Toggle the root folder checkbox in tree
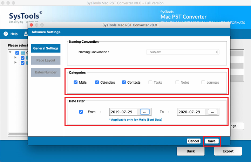Image resolution: width=251 pixels, height=162 pixels. point(17,53)
